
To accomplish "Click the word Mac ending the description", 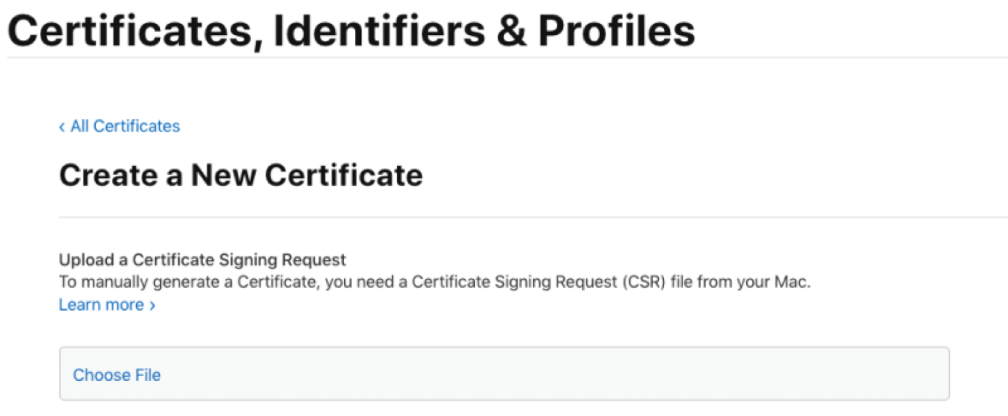I will [792, 282].
